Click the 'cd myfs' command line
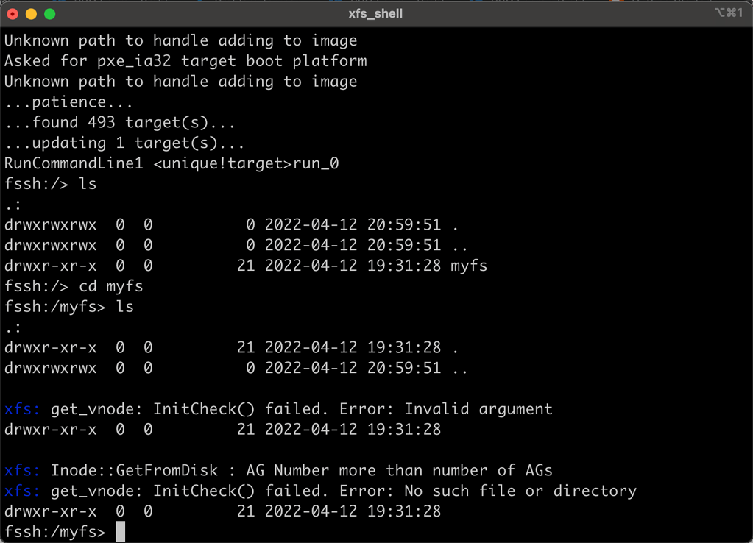The image size is (753, 543). coord(74,286)
